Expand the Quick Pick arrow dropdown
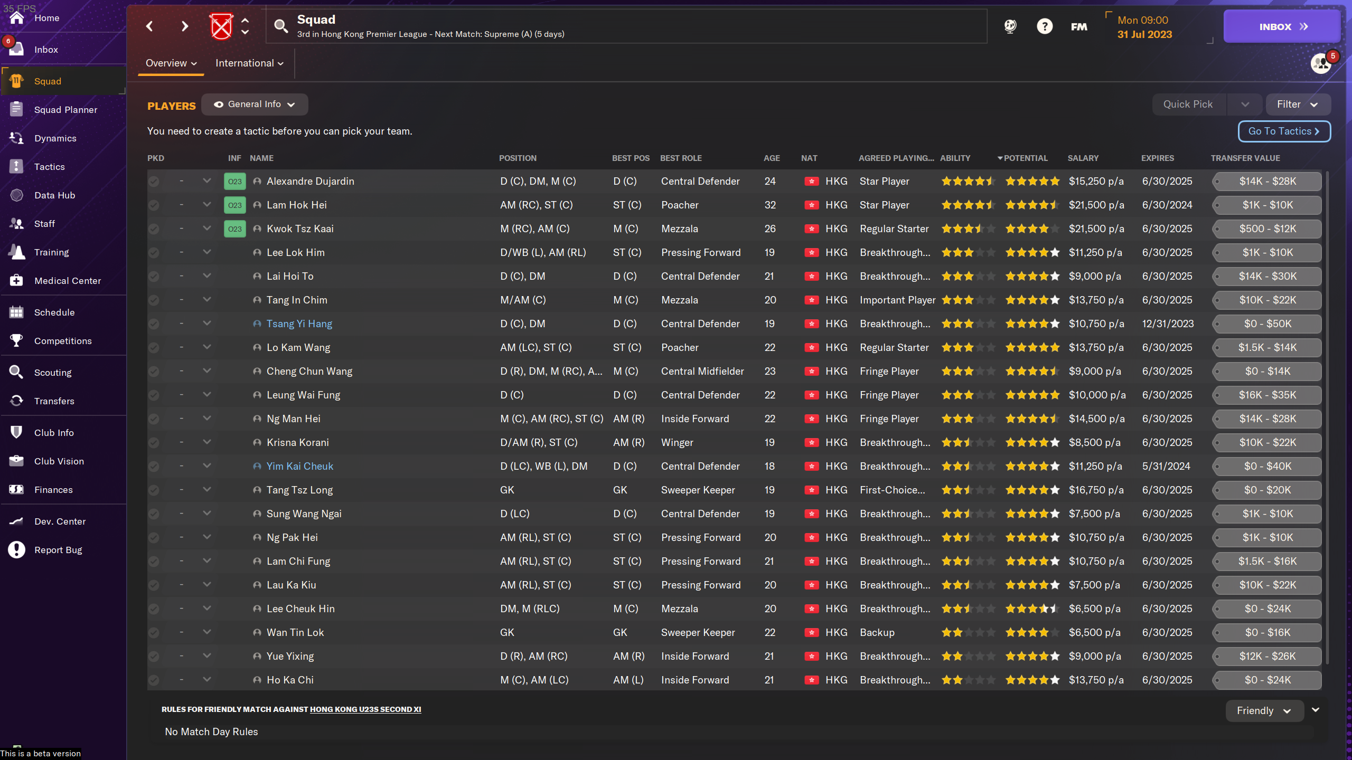Screen dimensions: 1352x760 tap(1245, 104)
